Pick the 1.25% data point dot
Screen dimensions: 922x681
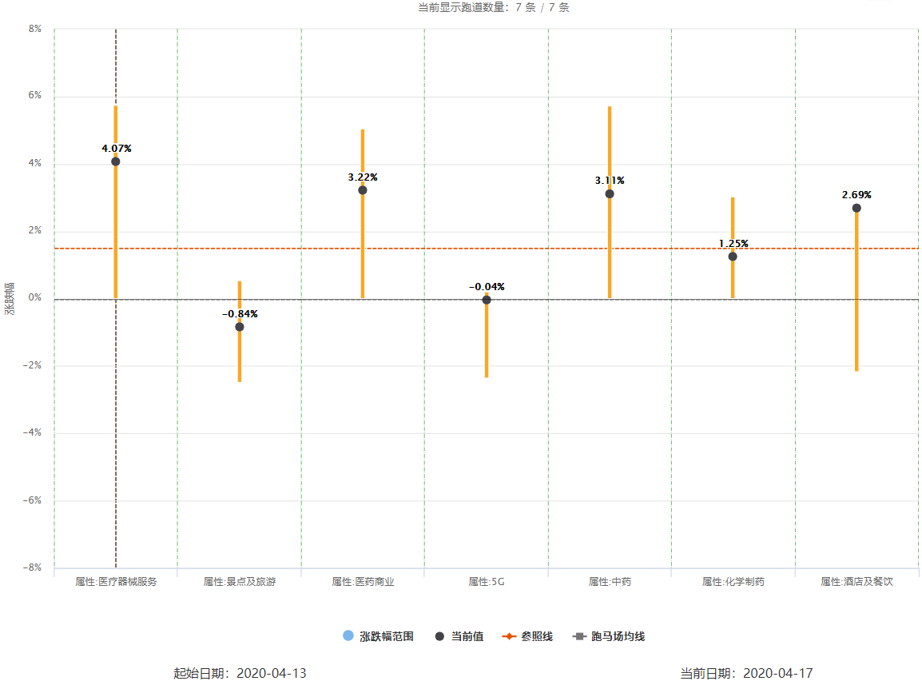733,257
